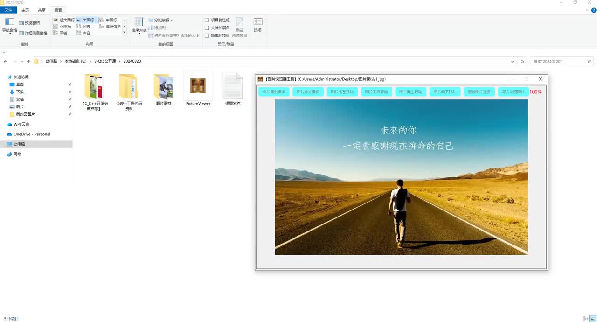This screenshot has height=322, width=597.
Task: Open the quick access toolbar customize dropdown
Action: tap(4, 52)
